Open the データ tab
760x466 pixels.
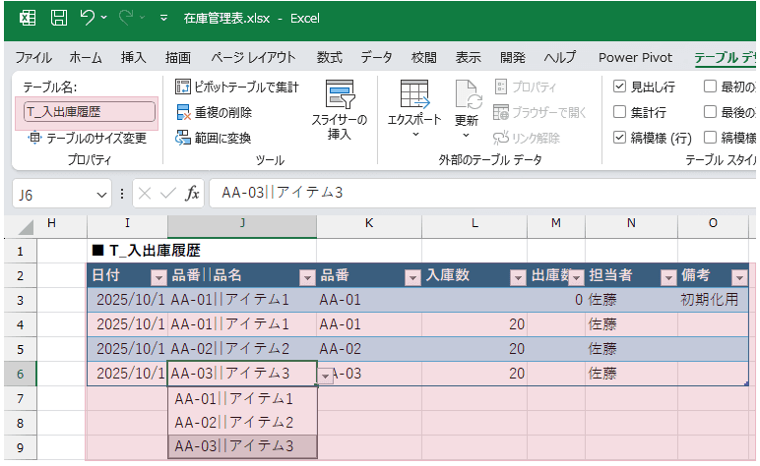point(376,58)
